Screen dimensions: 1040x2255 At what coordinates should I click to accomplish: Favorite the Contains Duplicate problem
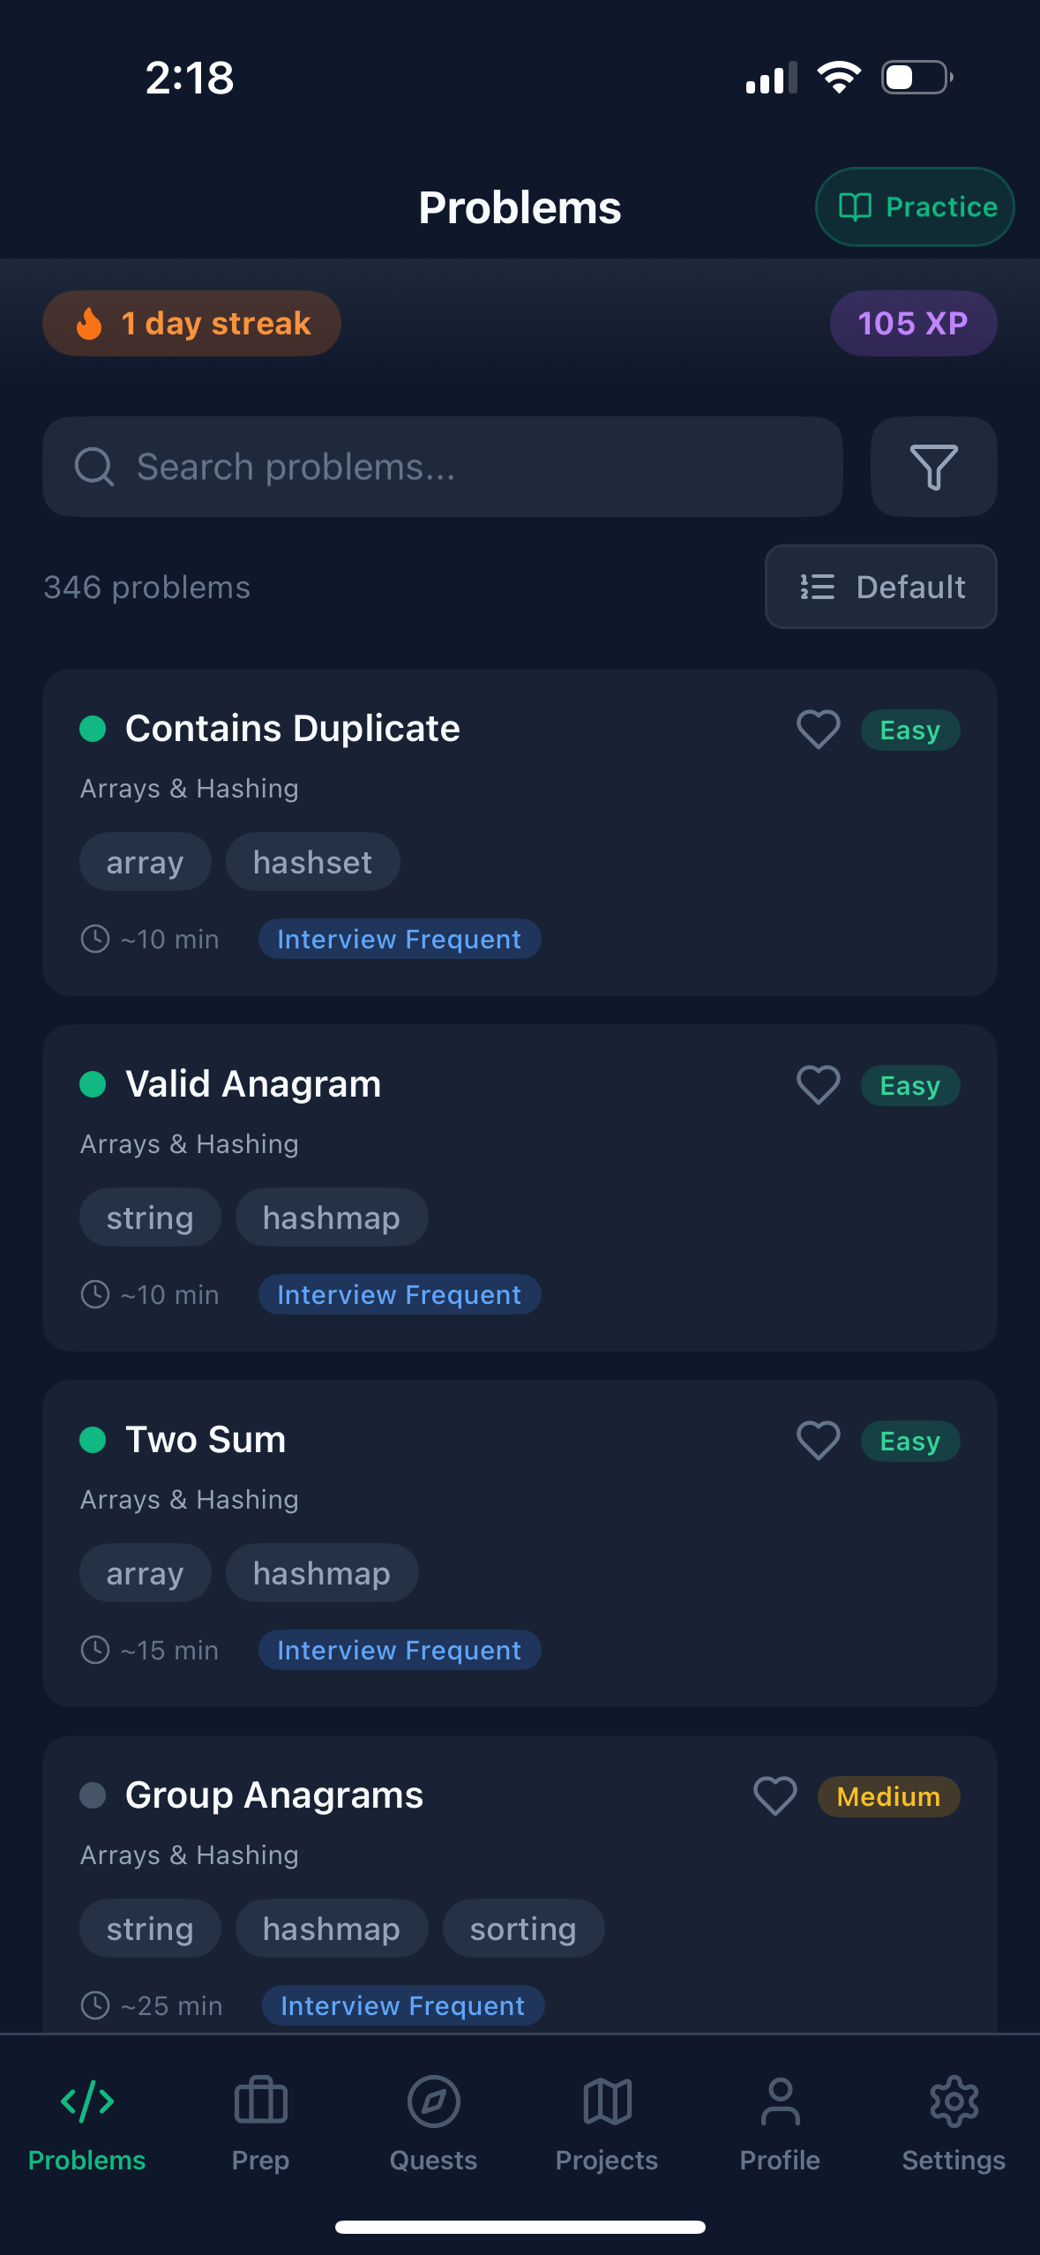tap(817, 729)
